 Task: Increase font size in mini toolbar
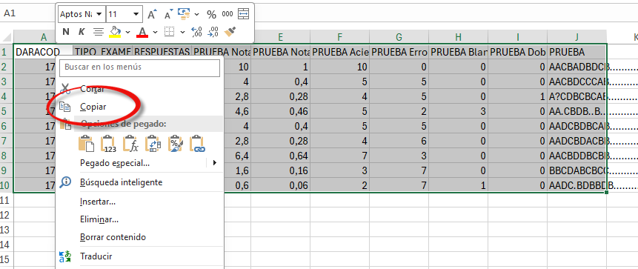[x=152, y=15]
